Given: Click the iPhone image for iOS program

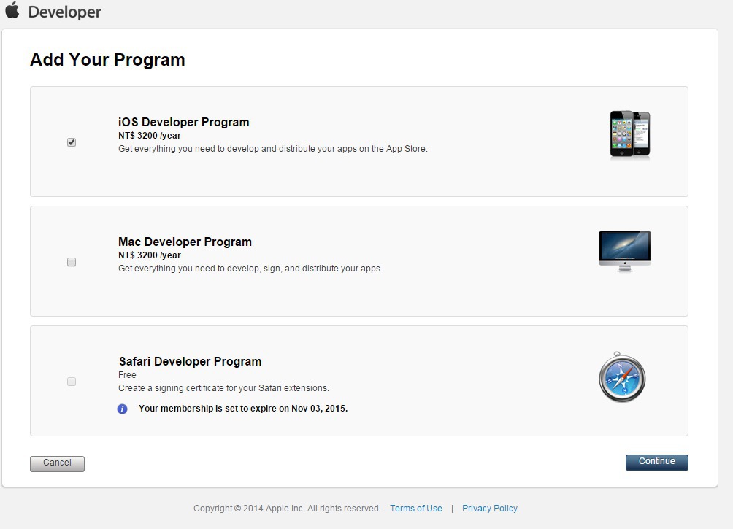Looking at the screenshot, I should (x=629, y=134).
